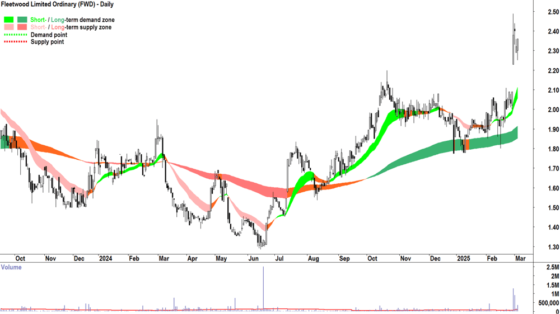Click the 'Jun' label on the time axis

click(253, 258)
